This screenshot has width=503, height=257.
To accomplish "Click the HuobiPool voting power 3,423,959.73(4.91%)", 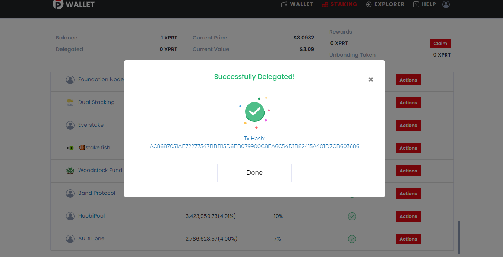I will 211,216.
